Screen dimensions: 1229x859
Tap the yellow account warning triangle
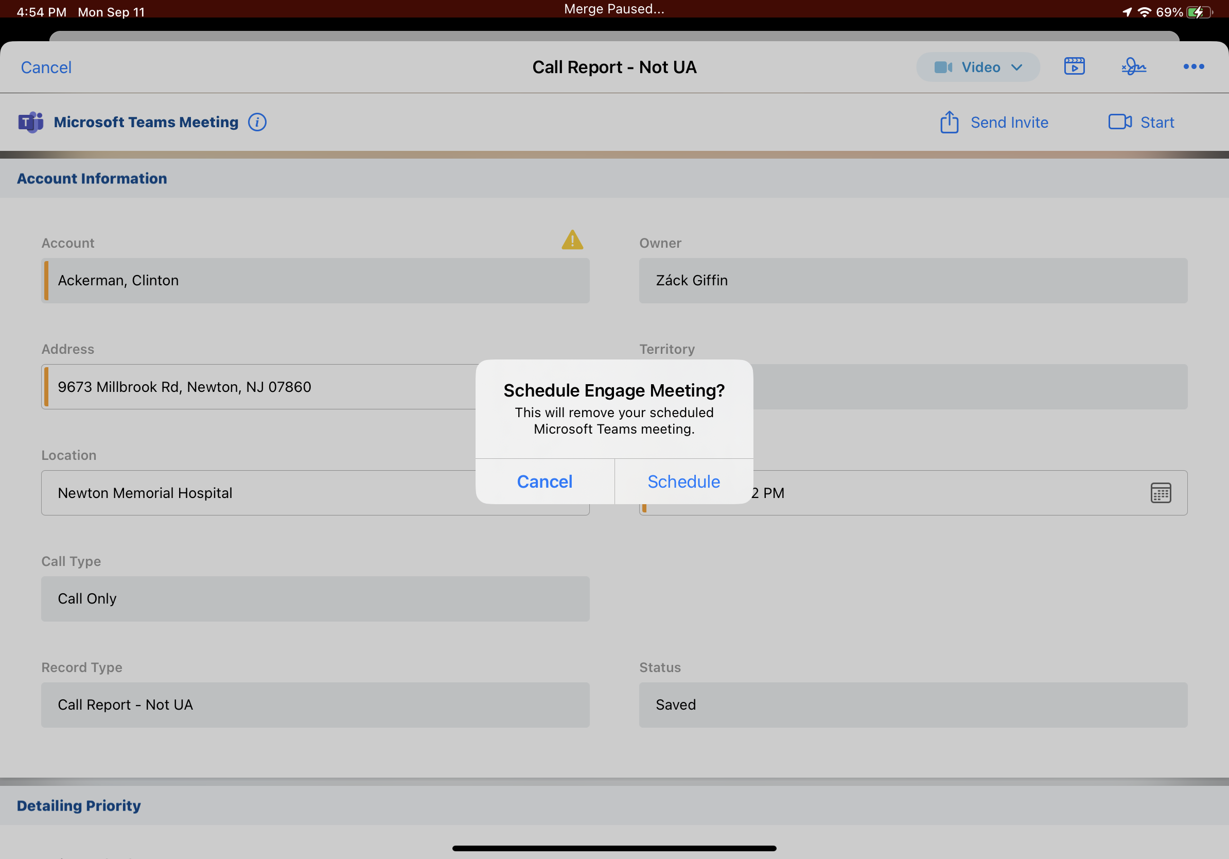(572, 240)
